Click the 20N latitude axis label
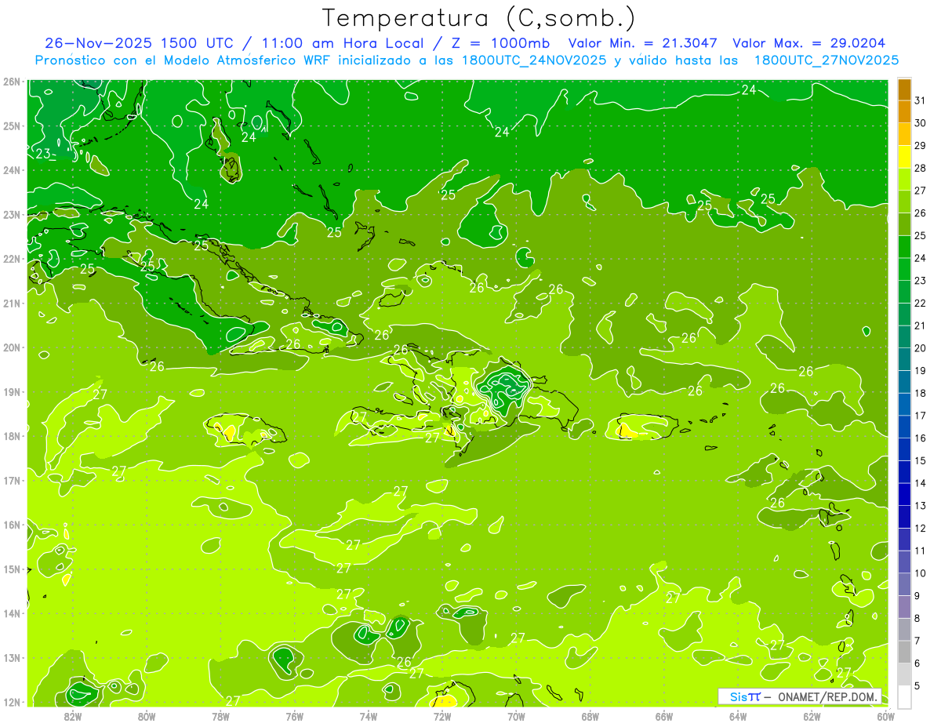 click(11, 347)
